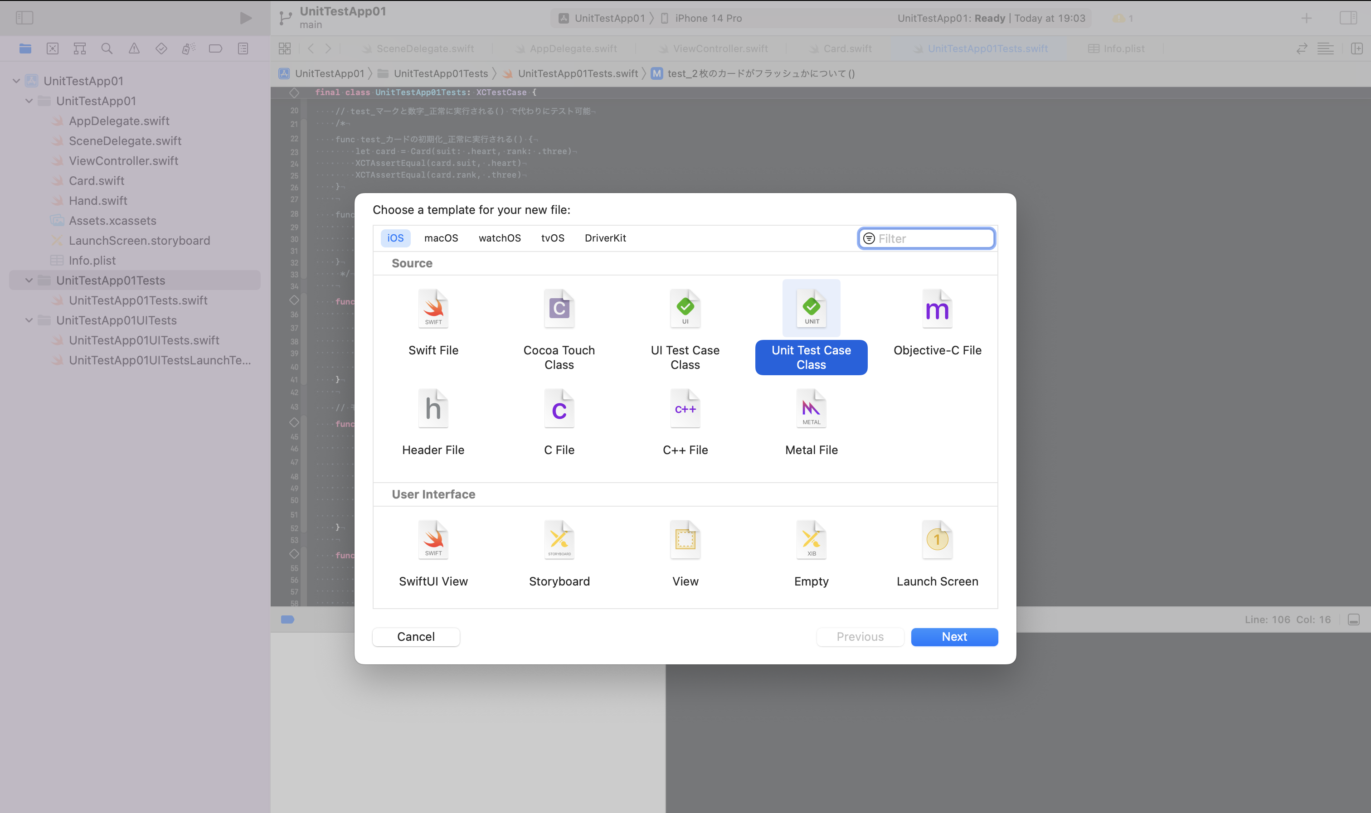Select the Unit Test Case Class template
1371x813 pixels.
click(811, 328)
